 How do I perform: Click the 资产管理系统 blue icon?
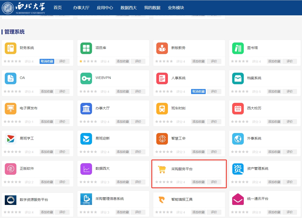pos(238,169)
